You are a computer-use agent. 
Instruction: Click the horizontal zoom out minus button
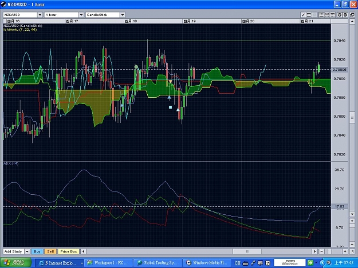(321, 251)
